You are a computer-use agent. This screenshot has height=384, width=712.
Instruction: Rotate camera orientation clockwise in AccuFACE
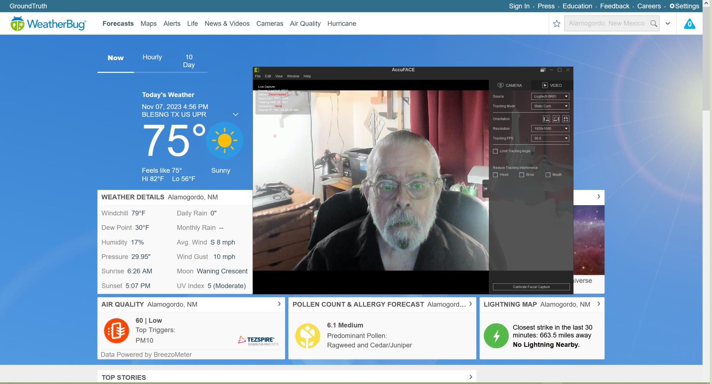point(546,119)
